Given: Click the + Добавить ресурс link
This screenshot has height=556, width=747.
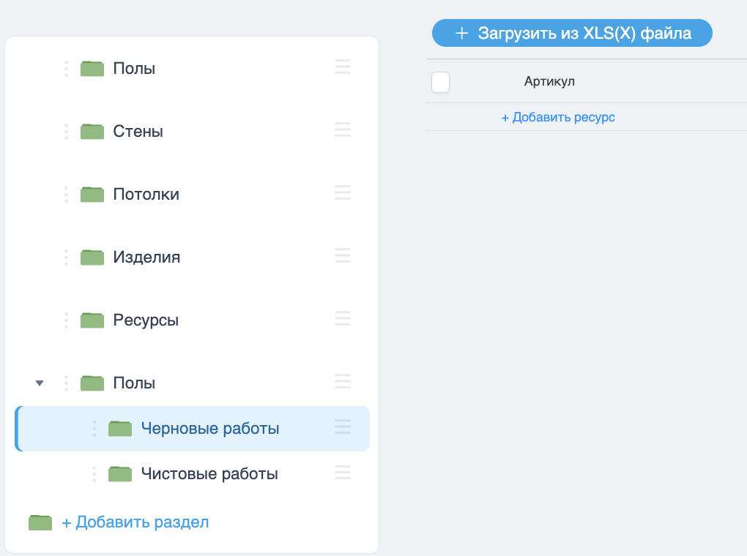Looking at the screenshot, I should 558,117.
